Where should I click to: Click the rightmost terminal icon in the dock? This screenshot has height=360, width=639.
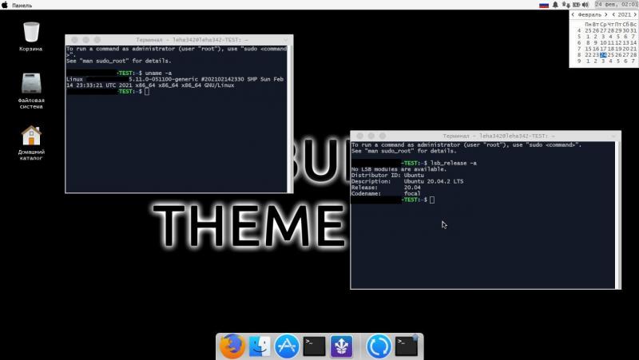[x=407, y=346]
